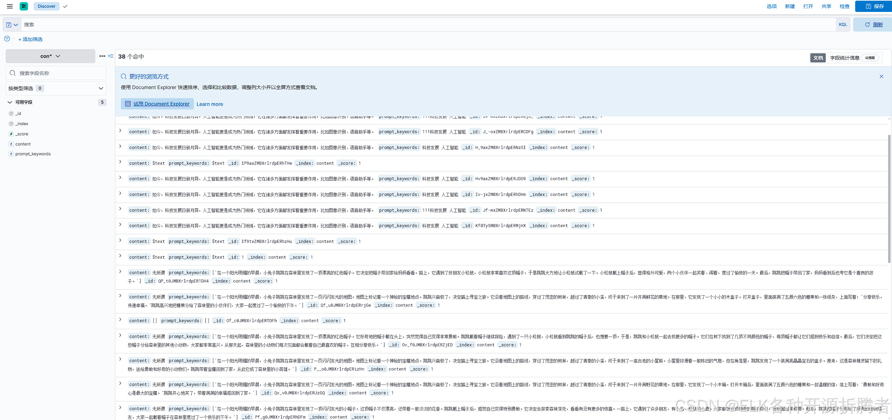892x420 pixels.
Task: Switch to 文档 view toggle
Action: point(818,58)
